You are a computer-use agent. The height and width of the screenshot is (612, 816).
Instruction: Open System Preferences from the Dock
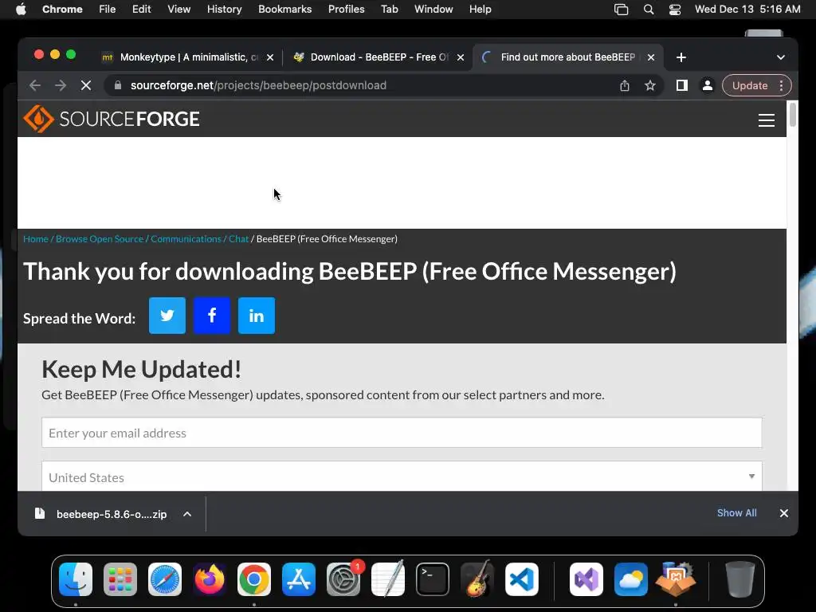[x=343, y=579]
